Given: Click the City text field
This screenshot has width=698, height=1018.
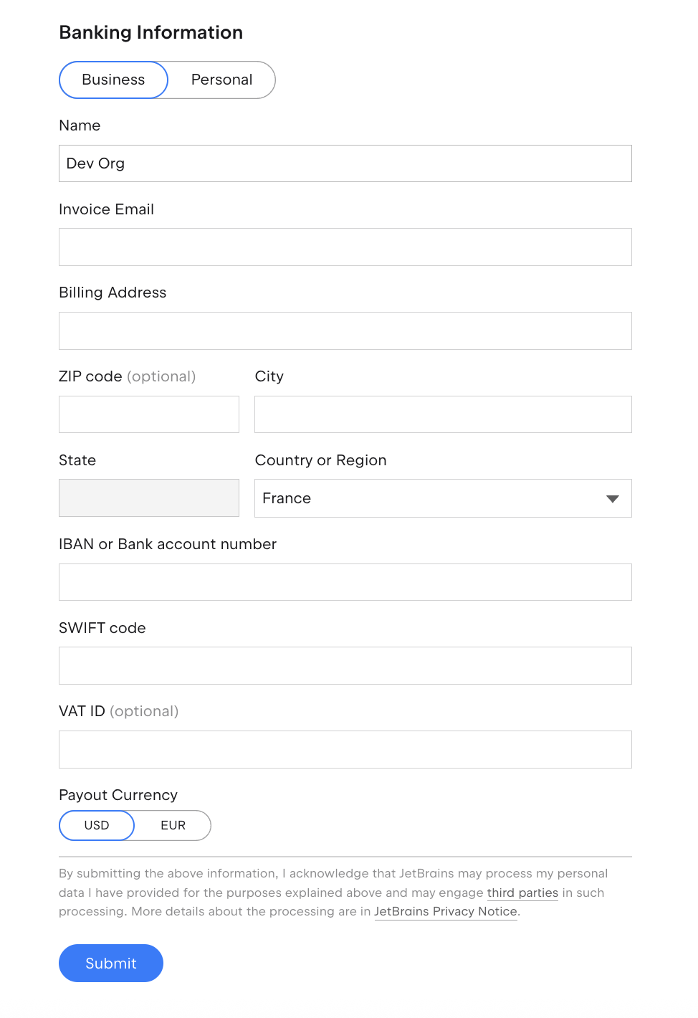Looking at the screenshot, I should (x=443, y=414).
